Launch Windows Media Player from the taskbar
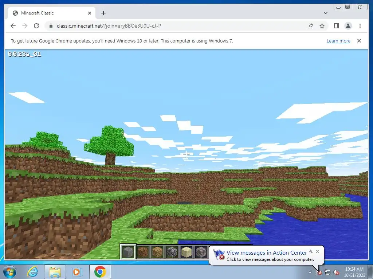The height and width of the screenshot is (279, 373). pos(76,272)
